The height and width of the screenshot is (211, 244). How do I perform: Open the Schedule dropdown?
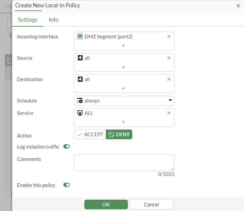tap(124, 101)
